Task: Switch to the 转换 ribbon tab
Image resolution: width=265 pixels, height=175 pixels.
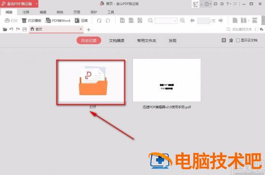Action: pyautogui.click(x=60, y=12)
